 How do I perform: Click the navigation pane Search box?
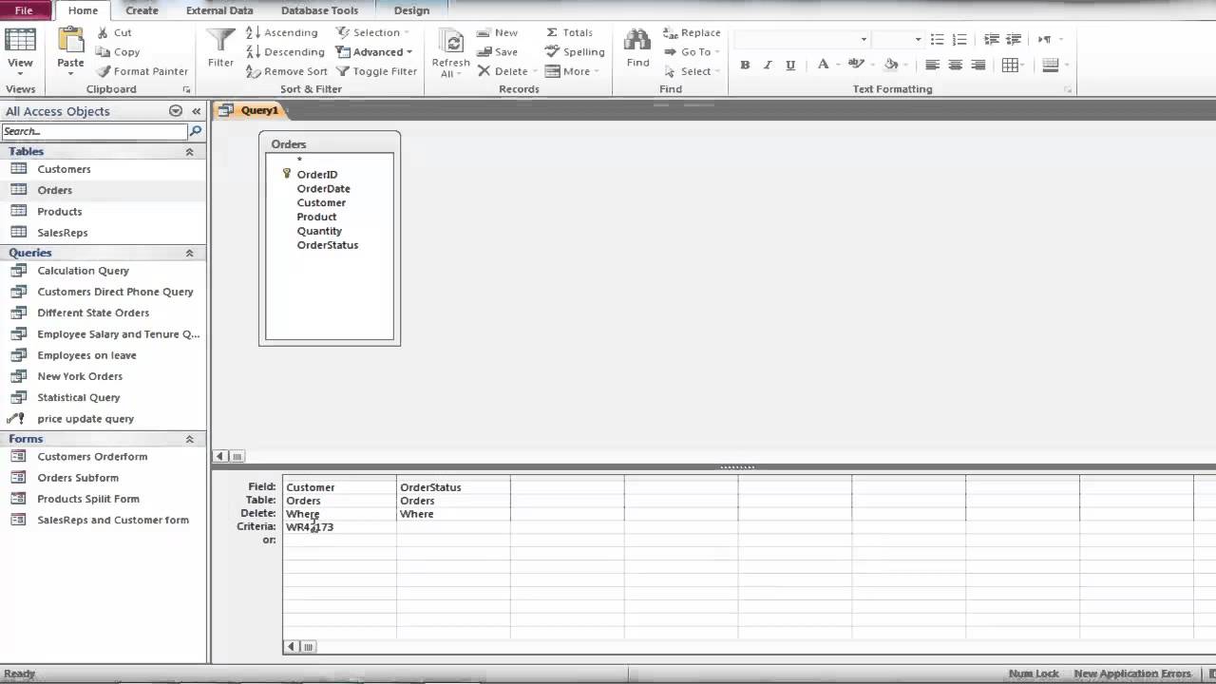[94, 131]
